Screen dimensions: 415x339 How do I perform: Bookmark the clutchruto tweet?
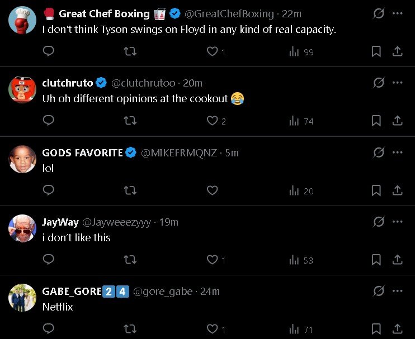pyautogui.click(x=376, y=121)
